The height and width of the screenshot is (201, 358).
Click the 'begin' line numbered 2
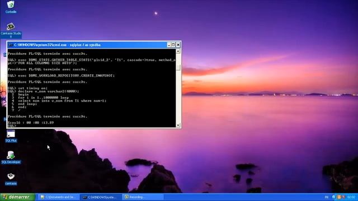coord(20,94)
